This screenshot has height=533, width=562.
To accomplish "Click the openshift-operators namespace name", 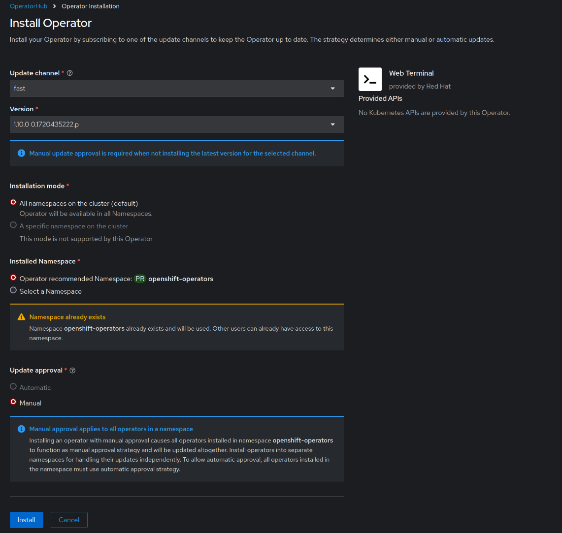I will tap(181, 279).
